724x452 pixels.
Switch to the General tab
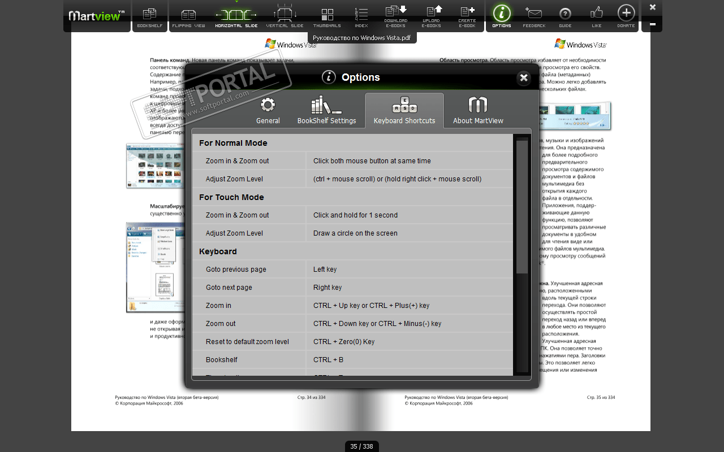[268, 110]
